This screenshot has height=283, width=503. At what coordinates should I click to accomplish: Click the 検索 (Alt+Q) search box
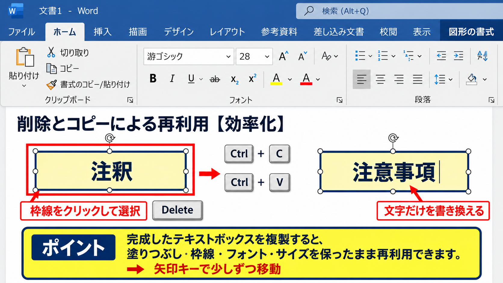click(400, 11)
